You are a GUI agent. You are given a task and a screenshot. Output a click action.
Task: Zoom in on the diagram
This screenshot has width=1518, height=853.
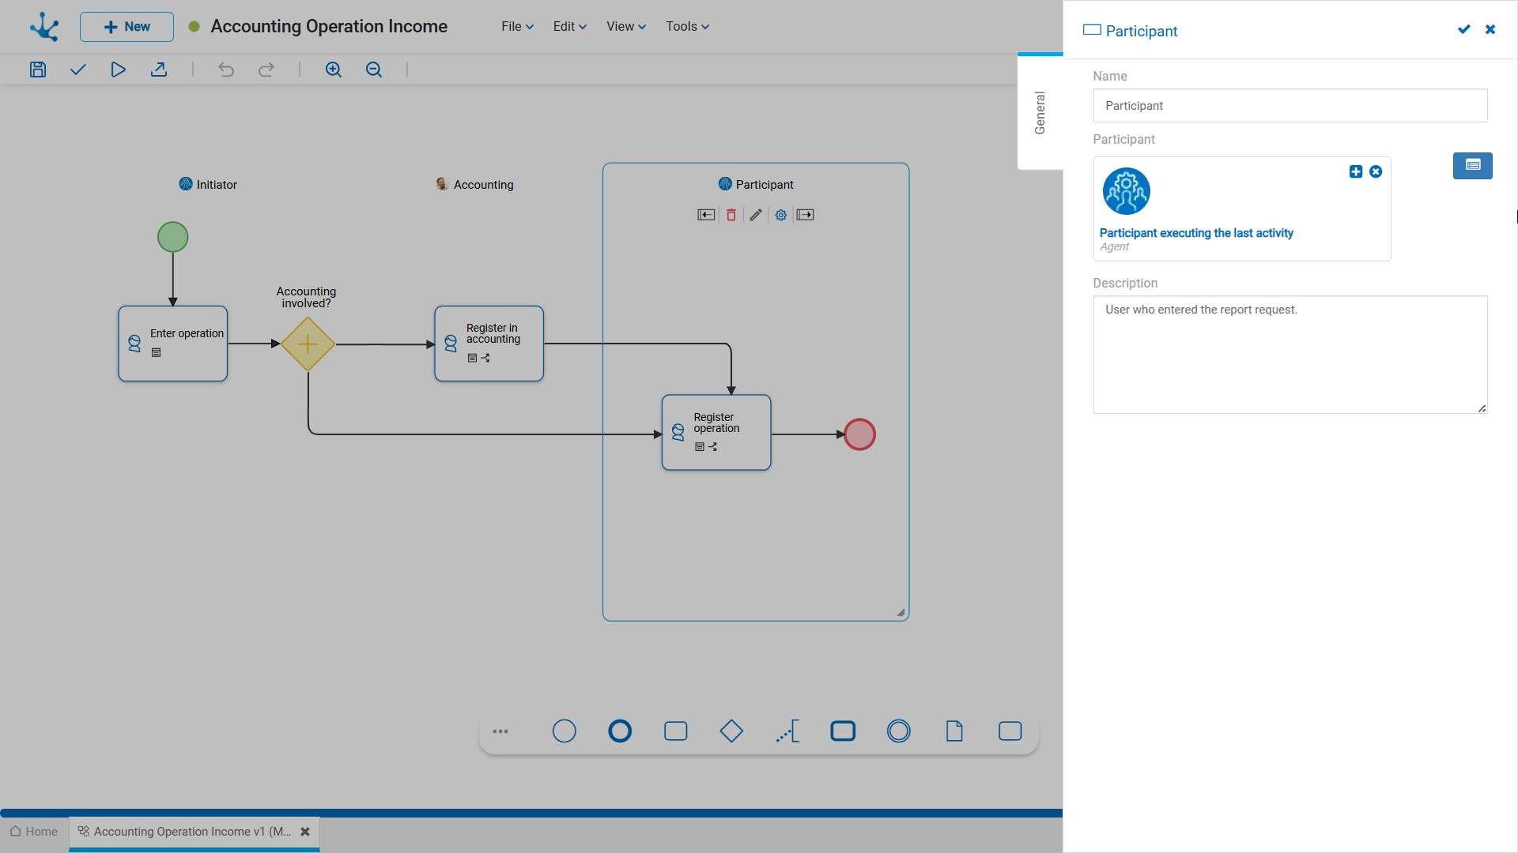point(334,70)
